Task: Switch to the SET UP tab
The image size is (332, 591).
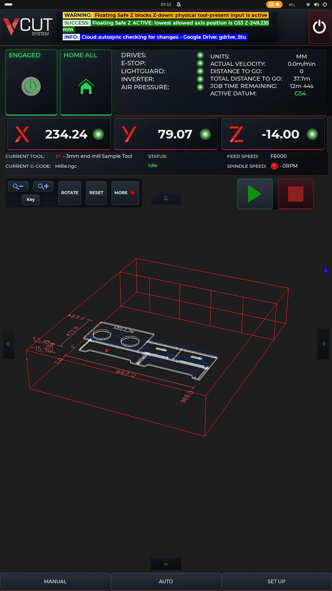Action: tap(276, 581)
